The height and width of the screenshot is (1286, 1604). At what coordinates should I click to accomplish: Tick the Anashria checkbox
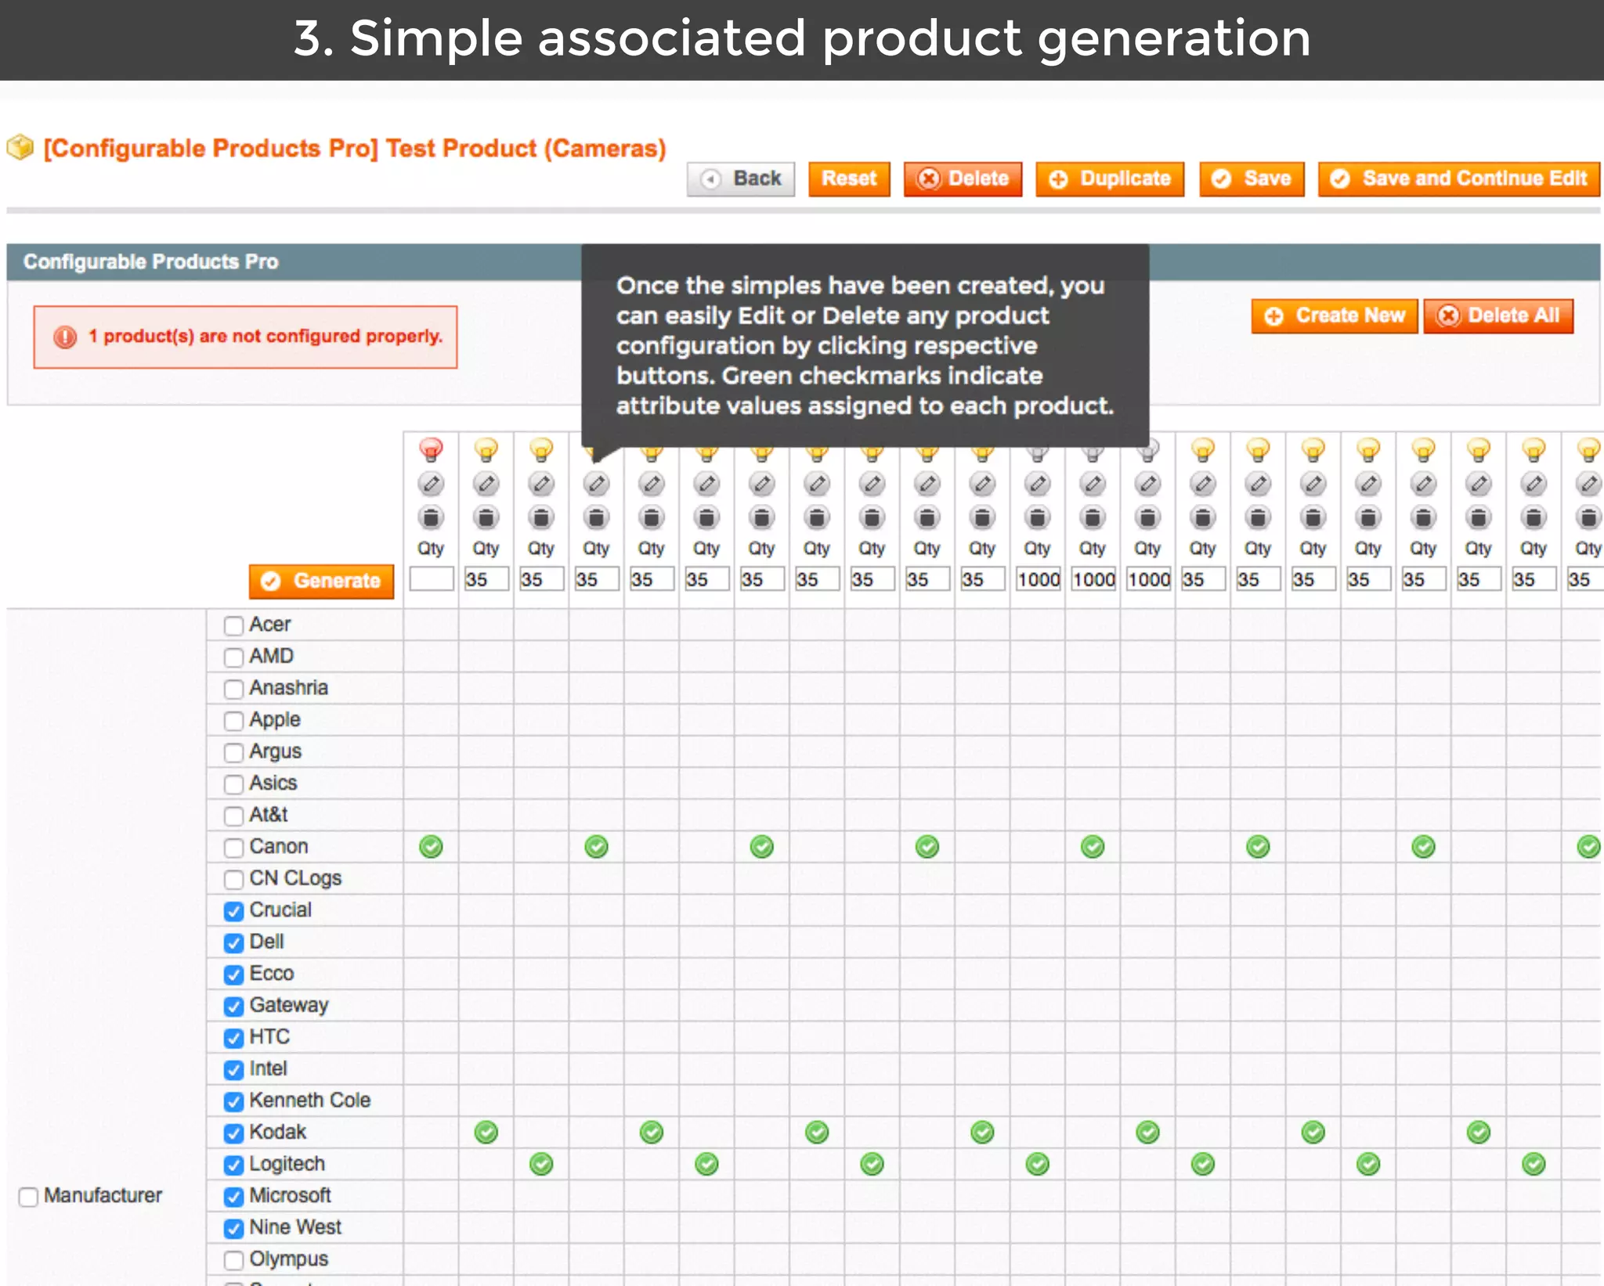pos(233,689)
